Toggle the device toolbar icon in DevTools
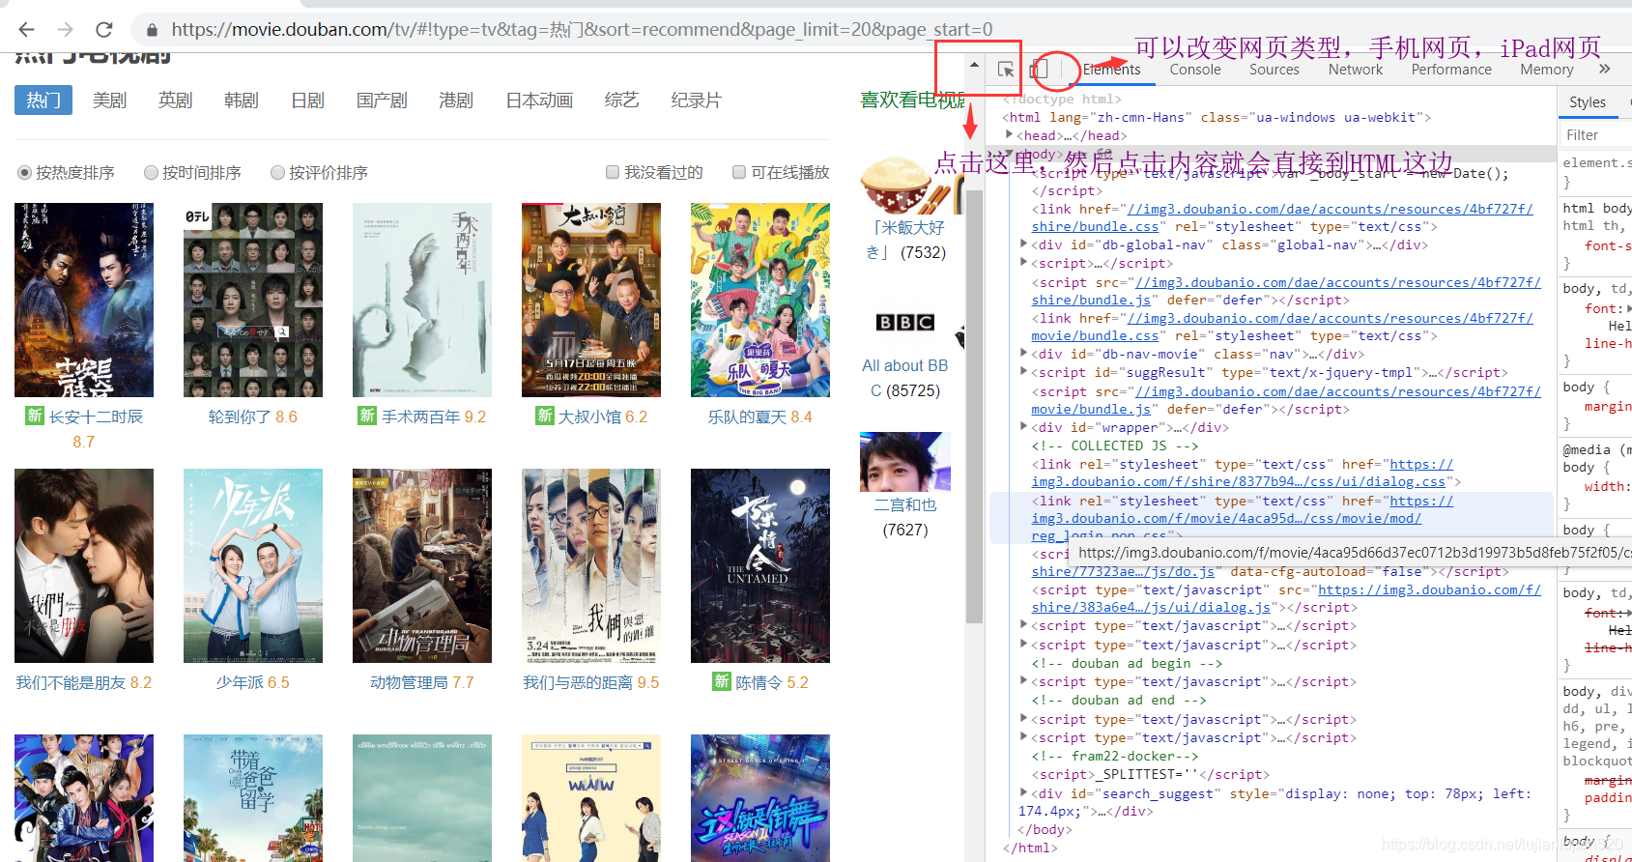The height and width of the screenshot is (862, 1632). tap(1040, 70)
